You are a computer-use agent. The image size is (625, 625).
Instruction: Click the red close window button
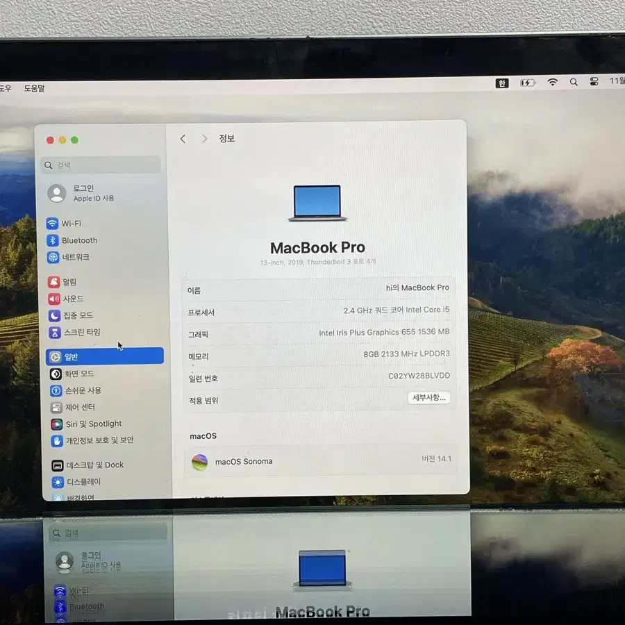click(50, 140)
